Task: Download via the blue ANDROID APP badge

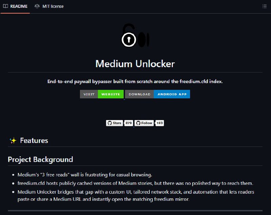Action: [x=172, y=94]
